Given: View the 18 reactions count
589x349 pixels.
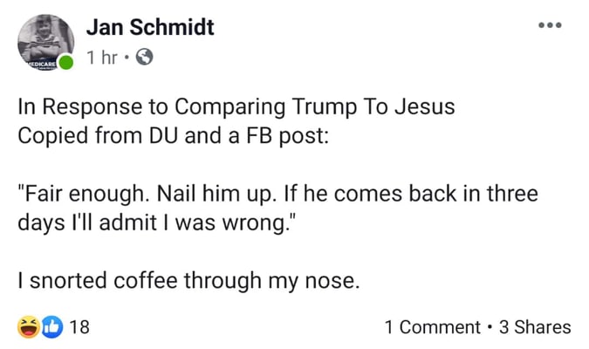Looking at the screenshot, I should click(79, 327).
